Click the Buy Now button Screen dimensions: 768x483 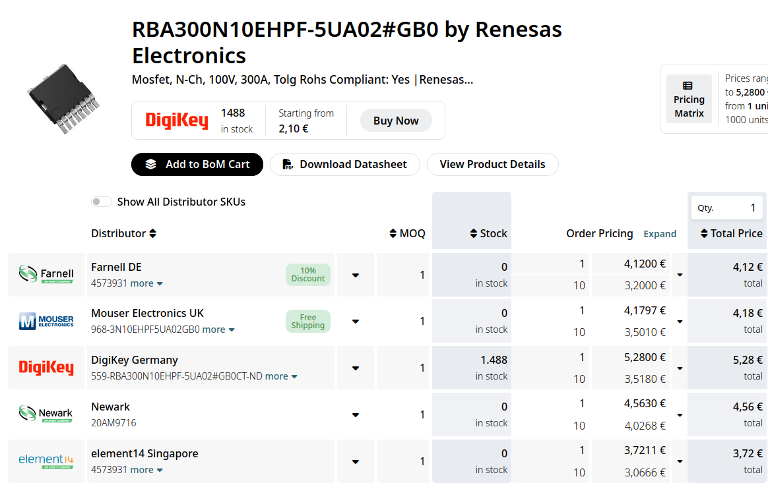396,121
